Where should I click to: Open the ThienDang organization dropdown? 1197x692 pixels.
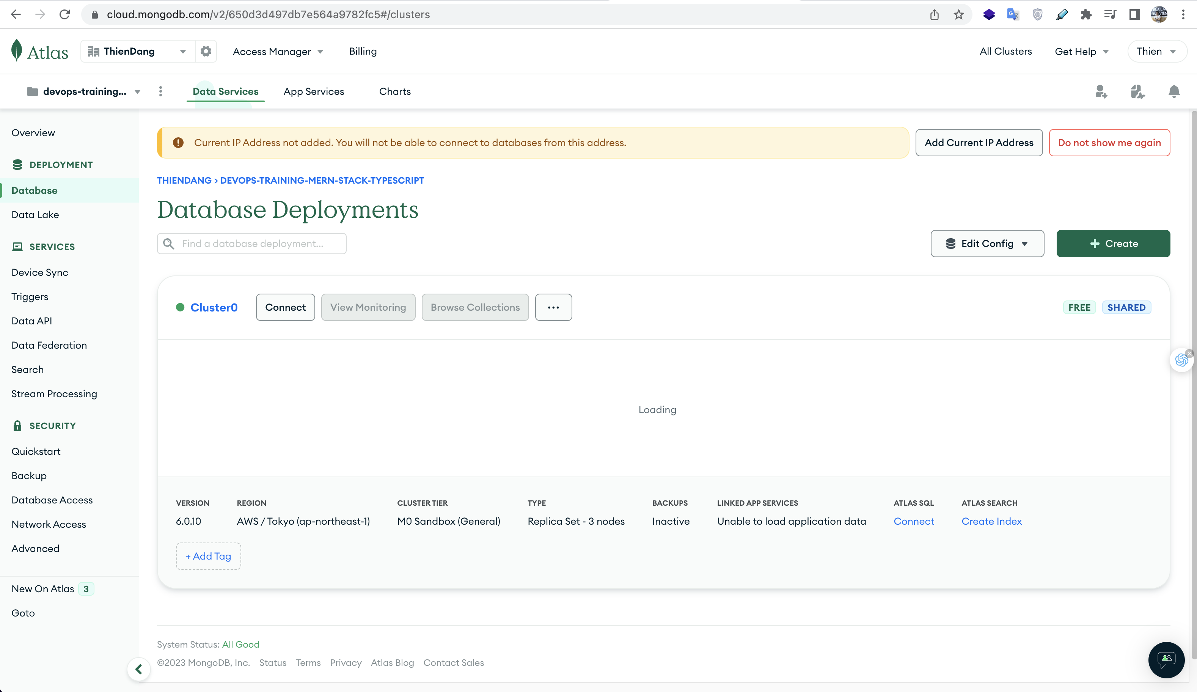pyautogui.click(x=138, y=51)
